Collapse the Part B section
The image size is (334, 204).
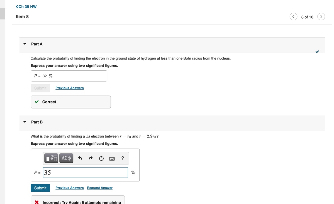[x=25, y=122]
